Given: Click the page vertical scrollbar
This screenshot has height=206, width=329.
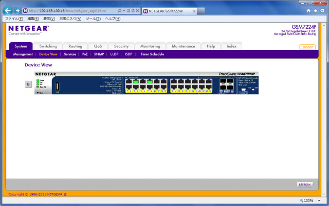Looking at the screenshot, I should click(324, 109).
